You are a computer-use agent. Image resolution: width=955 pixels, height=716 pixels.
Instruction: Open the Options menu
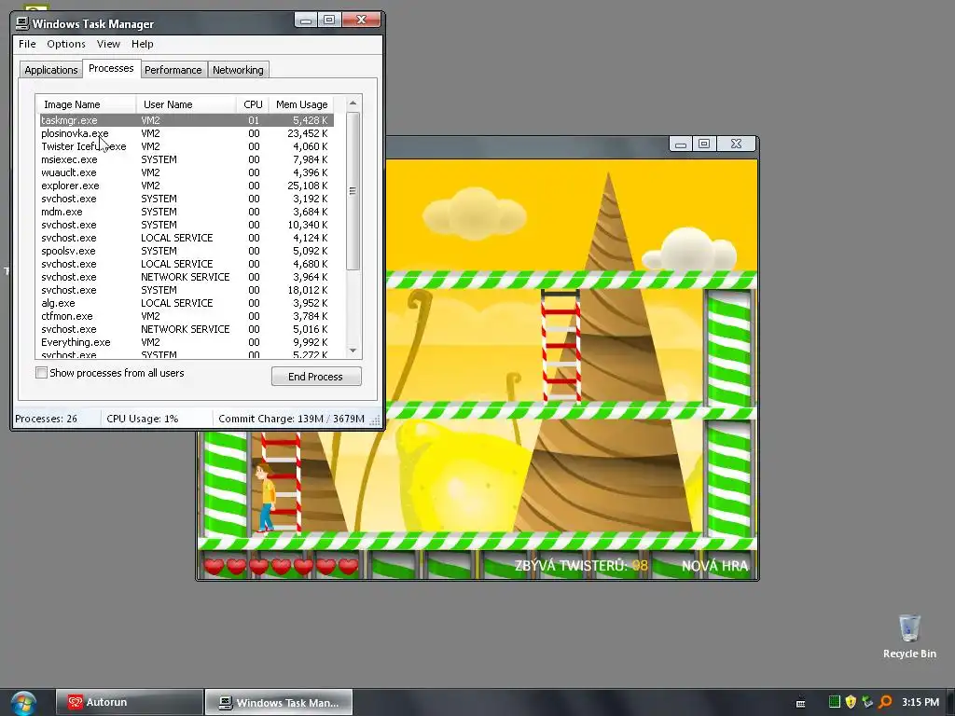pyautogui.click(x=66, y=44)
